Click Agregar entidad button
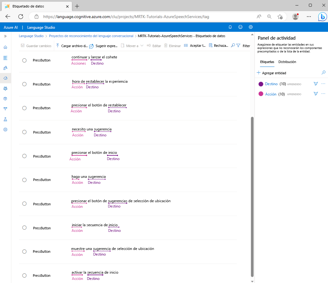328x283 pixels. tap(271, 73)
